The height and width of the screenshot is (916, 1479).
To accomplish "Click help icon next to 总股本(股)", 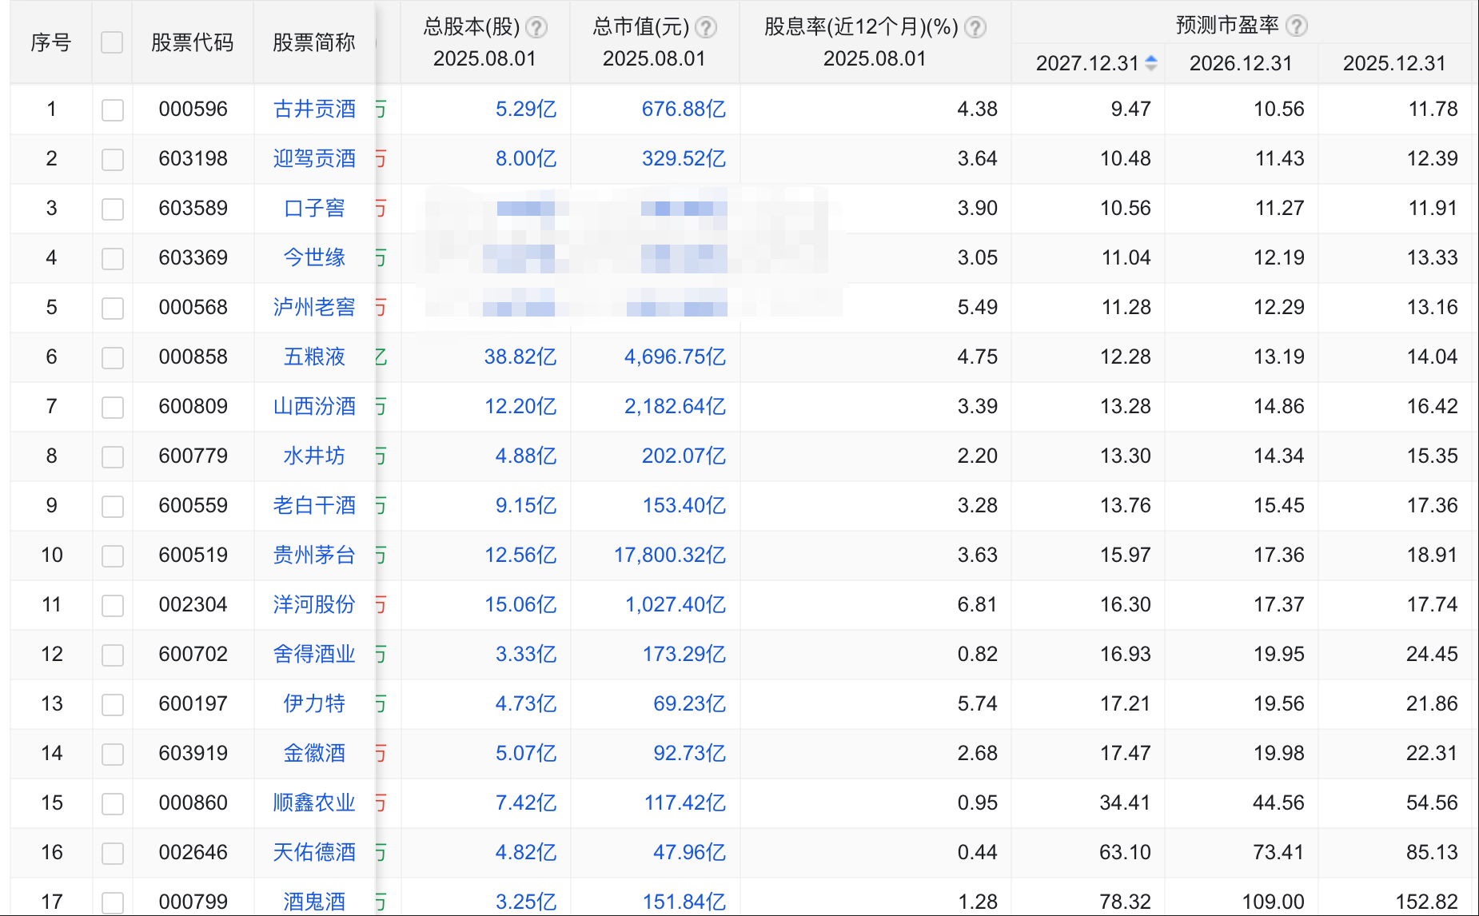I will click(x=537, y=27).
